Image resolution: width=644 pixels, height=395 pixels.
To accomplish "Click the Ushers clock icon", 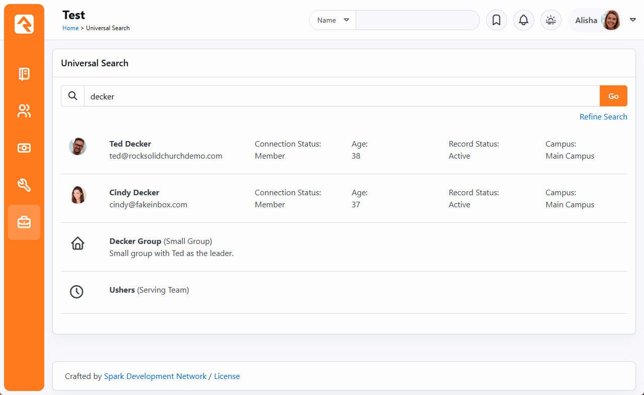I will pyautogui.click(x=76, y=292).
